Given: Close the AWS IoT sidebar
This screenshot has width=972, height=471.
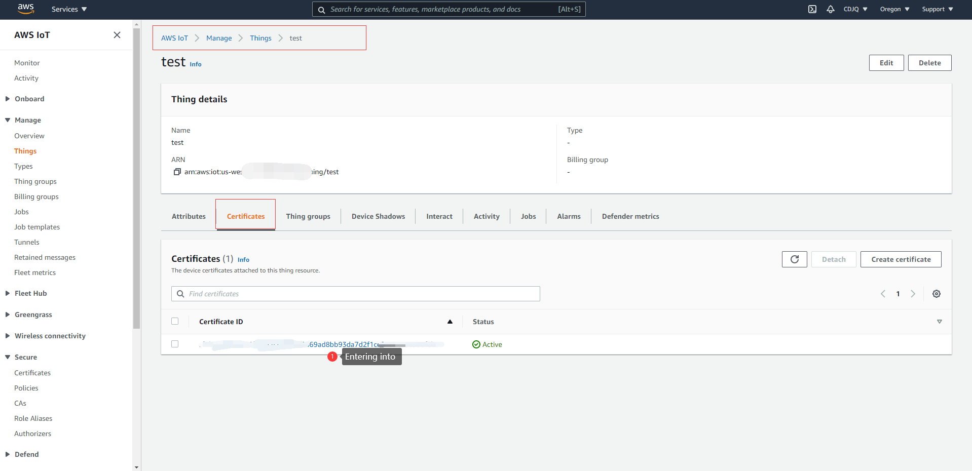Looking at the screenshot, I should tap(117, 35).
